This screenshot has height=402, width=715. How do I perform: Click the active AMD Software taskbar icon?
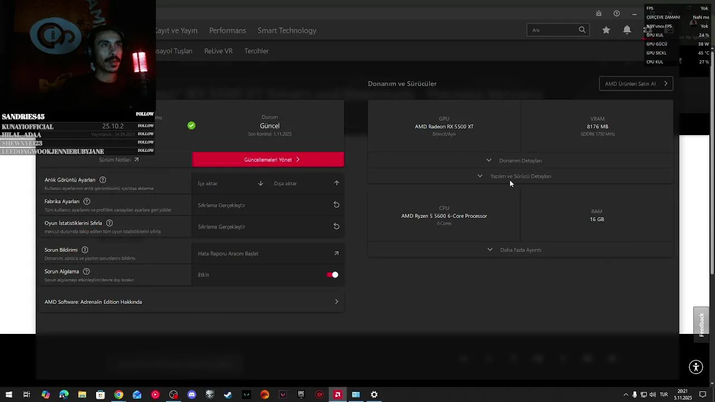point(337,395)
